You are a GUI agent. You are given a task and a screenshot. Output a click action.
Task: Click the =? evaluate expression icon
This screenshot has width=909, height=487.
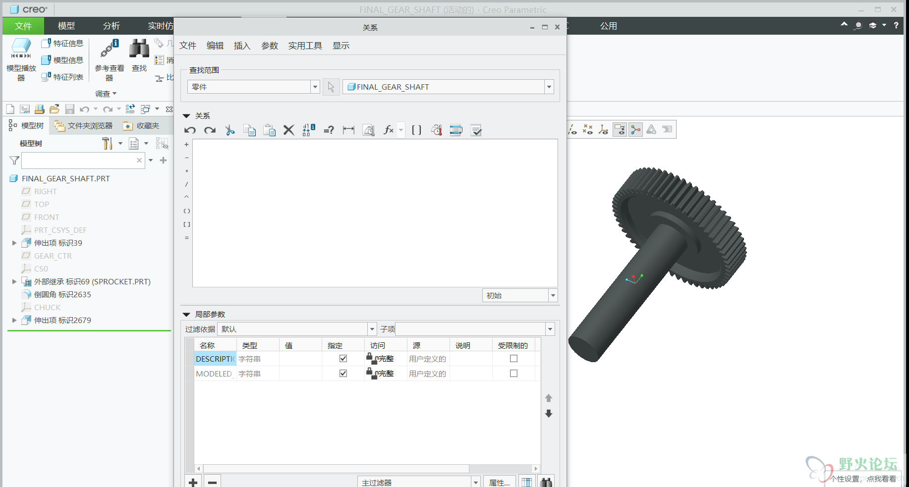pos(329,130)
